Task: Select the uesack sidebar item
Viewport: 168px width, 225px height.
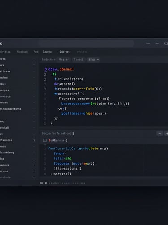Action: coord(4,165)
